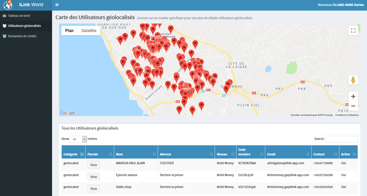Open Tableau de bord in sidebar
Viewport: 367px width, 196px height.
(x=19, y=16)
